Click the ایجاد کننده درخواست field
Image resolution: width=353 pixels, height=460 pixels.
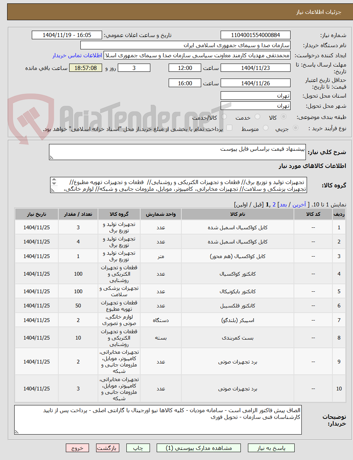(x=197, y=55)
